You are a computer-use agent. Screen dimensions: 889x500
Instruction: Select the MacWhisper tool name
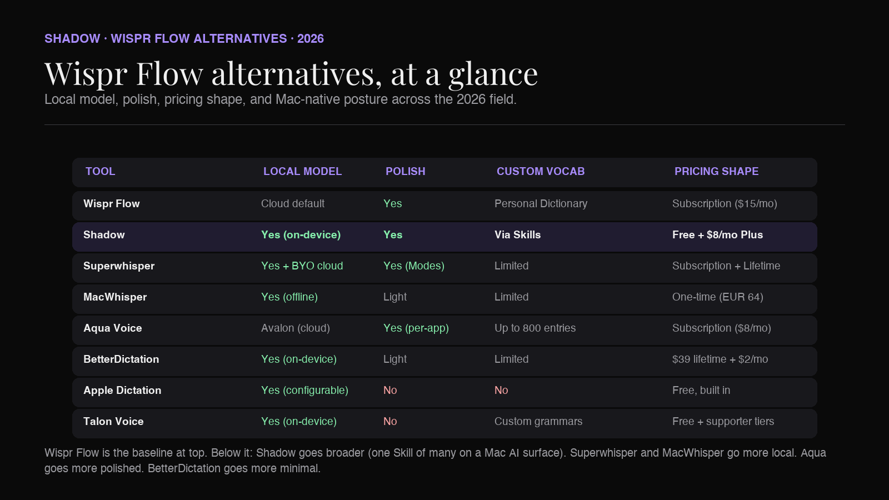pos(115,297)
